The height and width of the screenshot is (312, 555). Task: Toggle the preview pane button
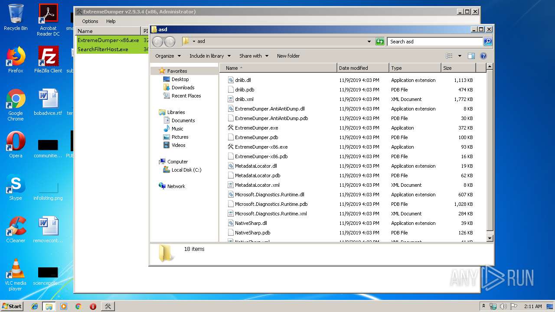471,56
